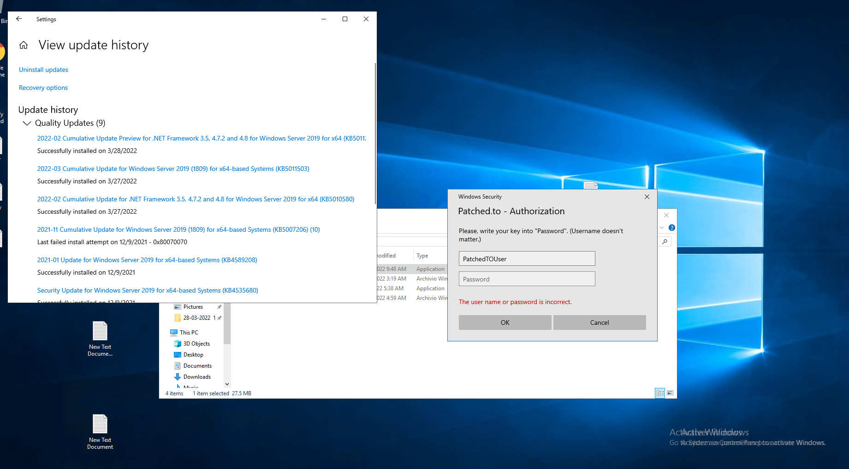Click the PatchedTOUser username field

pos(527,258)
